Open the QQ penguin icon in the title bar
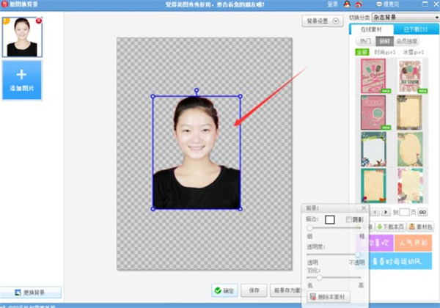 click(x=347, y=4)
